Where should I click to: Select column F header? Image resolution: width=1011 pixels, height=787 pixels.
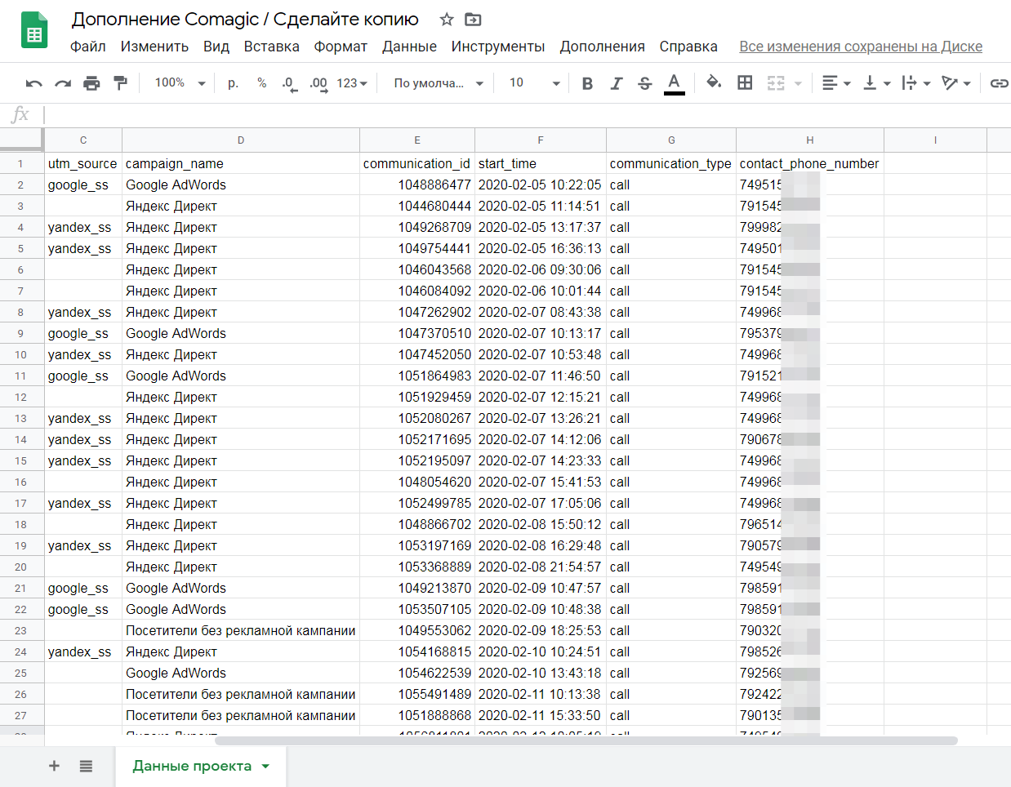pyautogui.click(x=541, y=140)
